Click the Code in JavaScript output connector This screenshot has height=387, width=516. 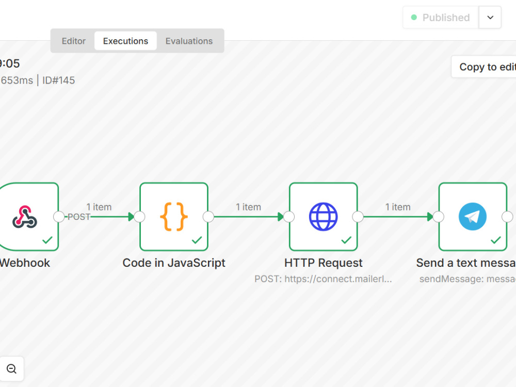pos(208,217)
